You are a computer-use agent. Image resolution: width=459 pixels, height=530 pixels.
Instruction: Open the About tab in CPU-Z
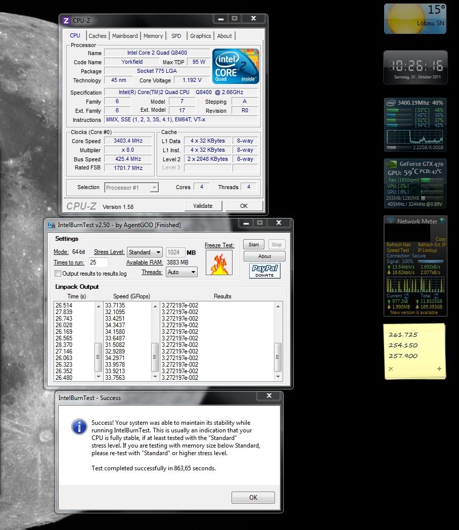[x=224, y=36]
